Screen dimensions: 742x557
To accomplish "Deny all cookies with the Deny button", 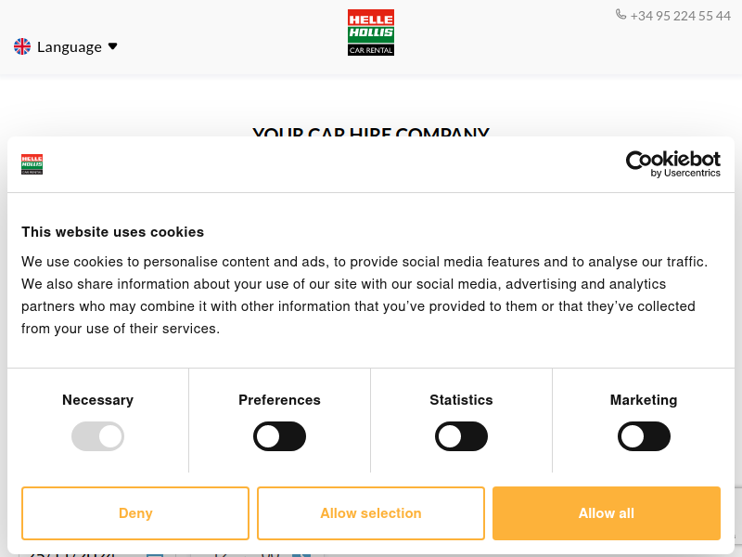I will [135, 513].
